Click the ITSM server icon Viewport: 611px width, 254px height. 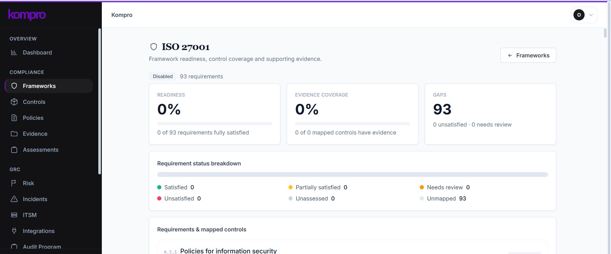tap(14, 215)
